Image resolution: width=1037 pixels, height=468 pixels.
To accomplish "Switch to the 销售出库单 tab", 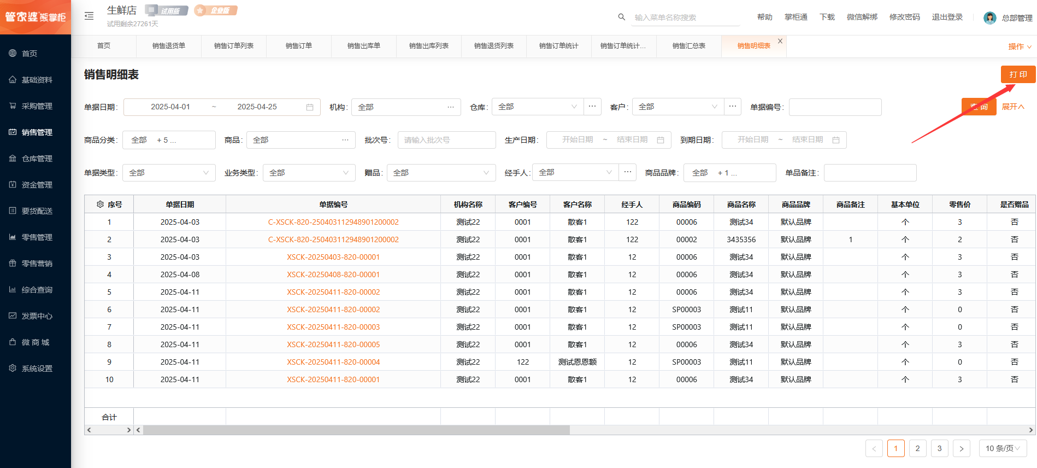I will (x=363, y=46).
